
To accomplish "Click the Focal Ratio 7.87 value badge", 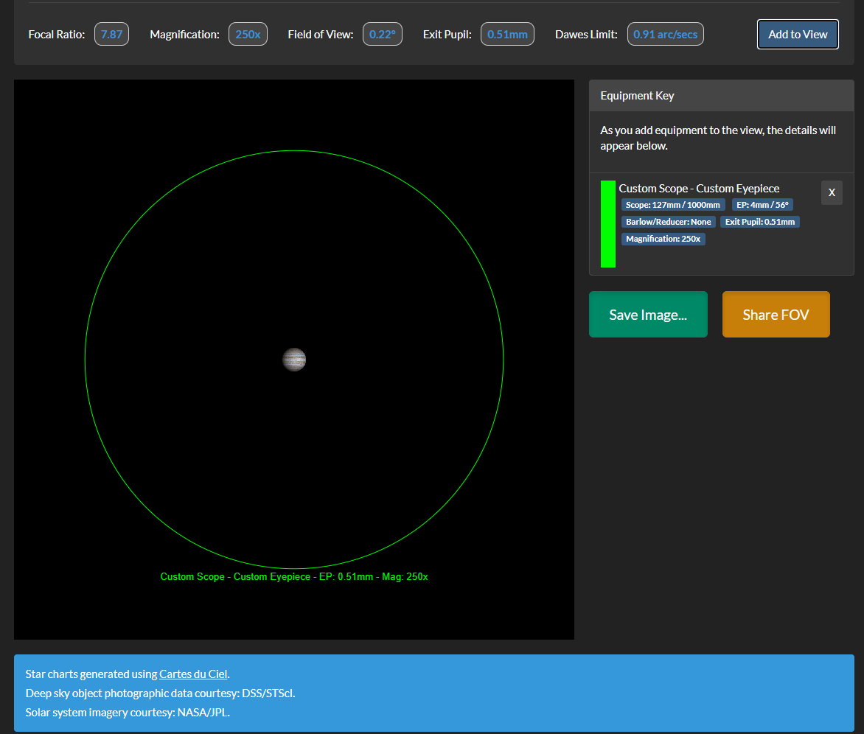I will pyautogui.click(x=111, y=35).
